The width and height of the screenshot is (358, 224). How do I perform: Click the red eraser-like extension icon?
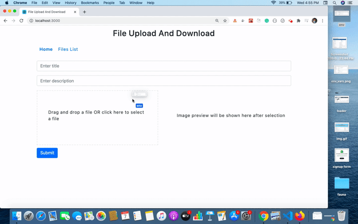[x=291, y=21]
